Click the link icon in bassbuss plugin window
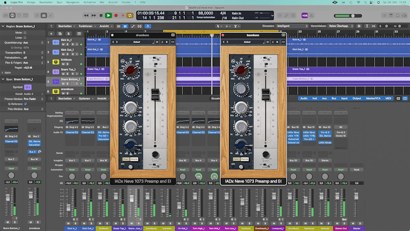The height and width of the screenshot is (231, 410). 283,35
